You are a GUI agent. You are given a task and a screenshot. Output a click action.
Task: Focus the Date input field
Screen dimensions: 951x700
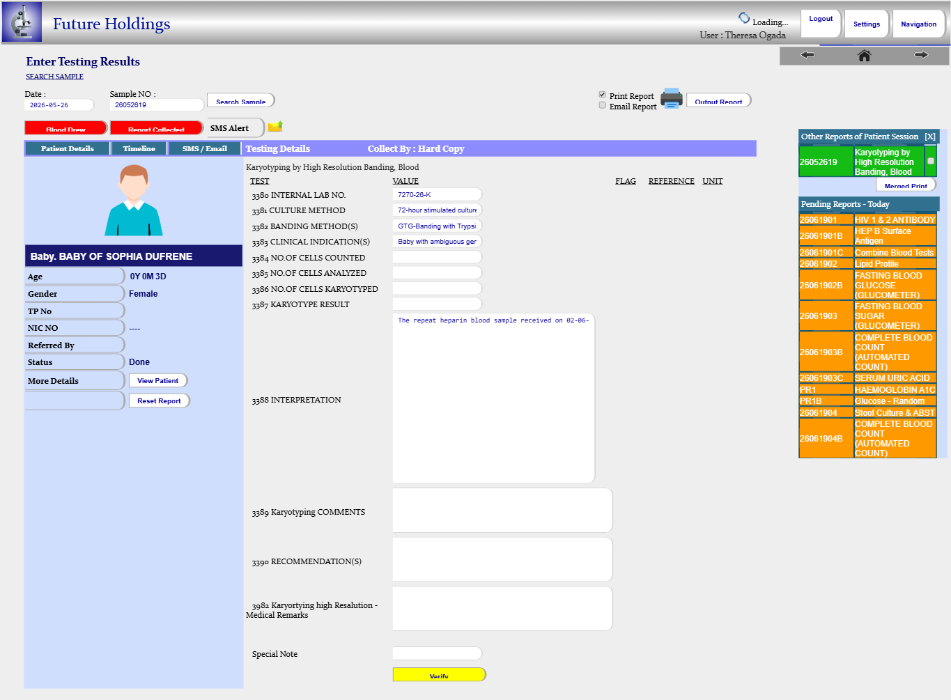[59, 105]
